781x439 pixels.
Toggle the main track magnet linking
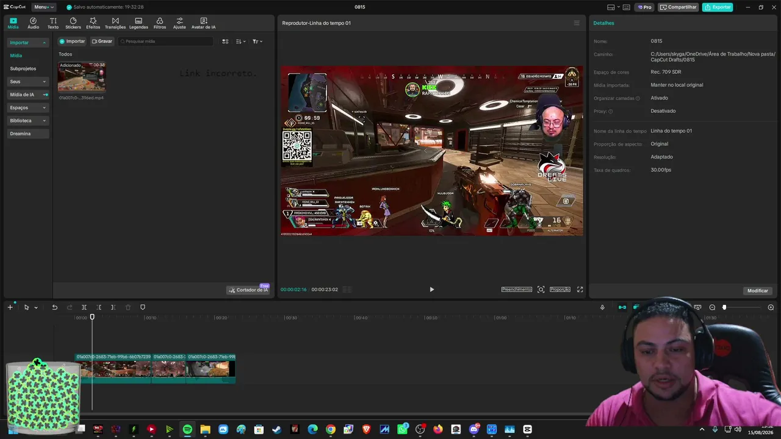click(x=622, y=307)
